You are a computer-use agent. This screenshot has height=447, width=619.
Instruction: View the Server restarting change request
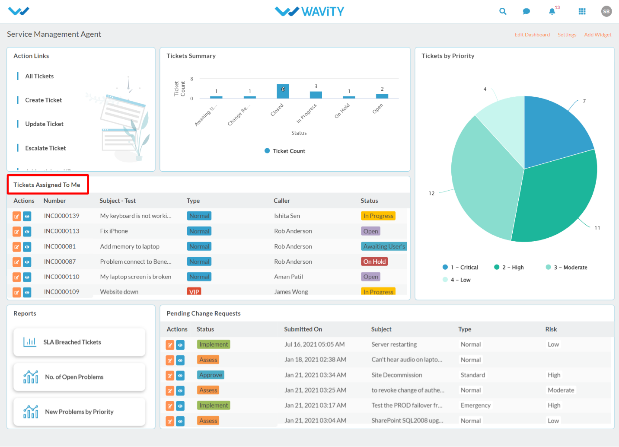(180, 345)
